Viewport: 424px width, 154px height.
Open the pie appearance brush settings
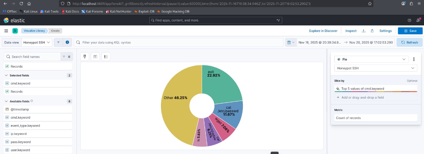85,57
